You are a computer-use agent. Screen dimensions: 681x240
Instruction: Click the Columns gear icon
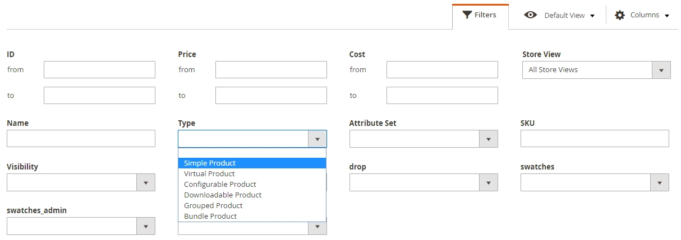620,15
